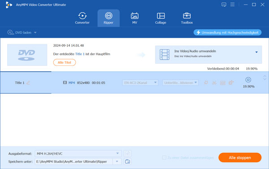Stop conversion of Title 1 via the stop icon
269x169 pixels.
pos(248,80)
